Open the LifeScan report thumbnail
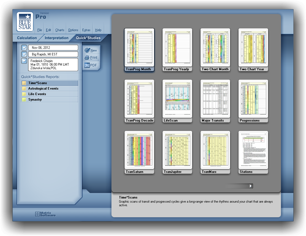The height and width of the screenshot is (236, 306). point(177,101)
